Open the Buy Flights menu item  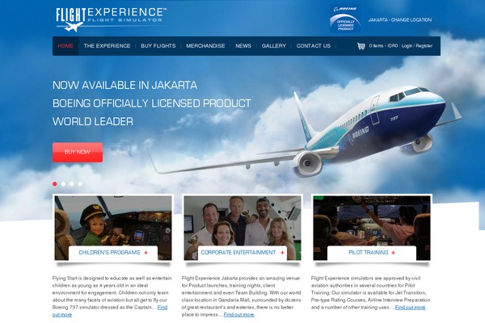click(158, 46)
